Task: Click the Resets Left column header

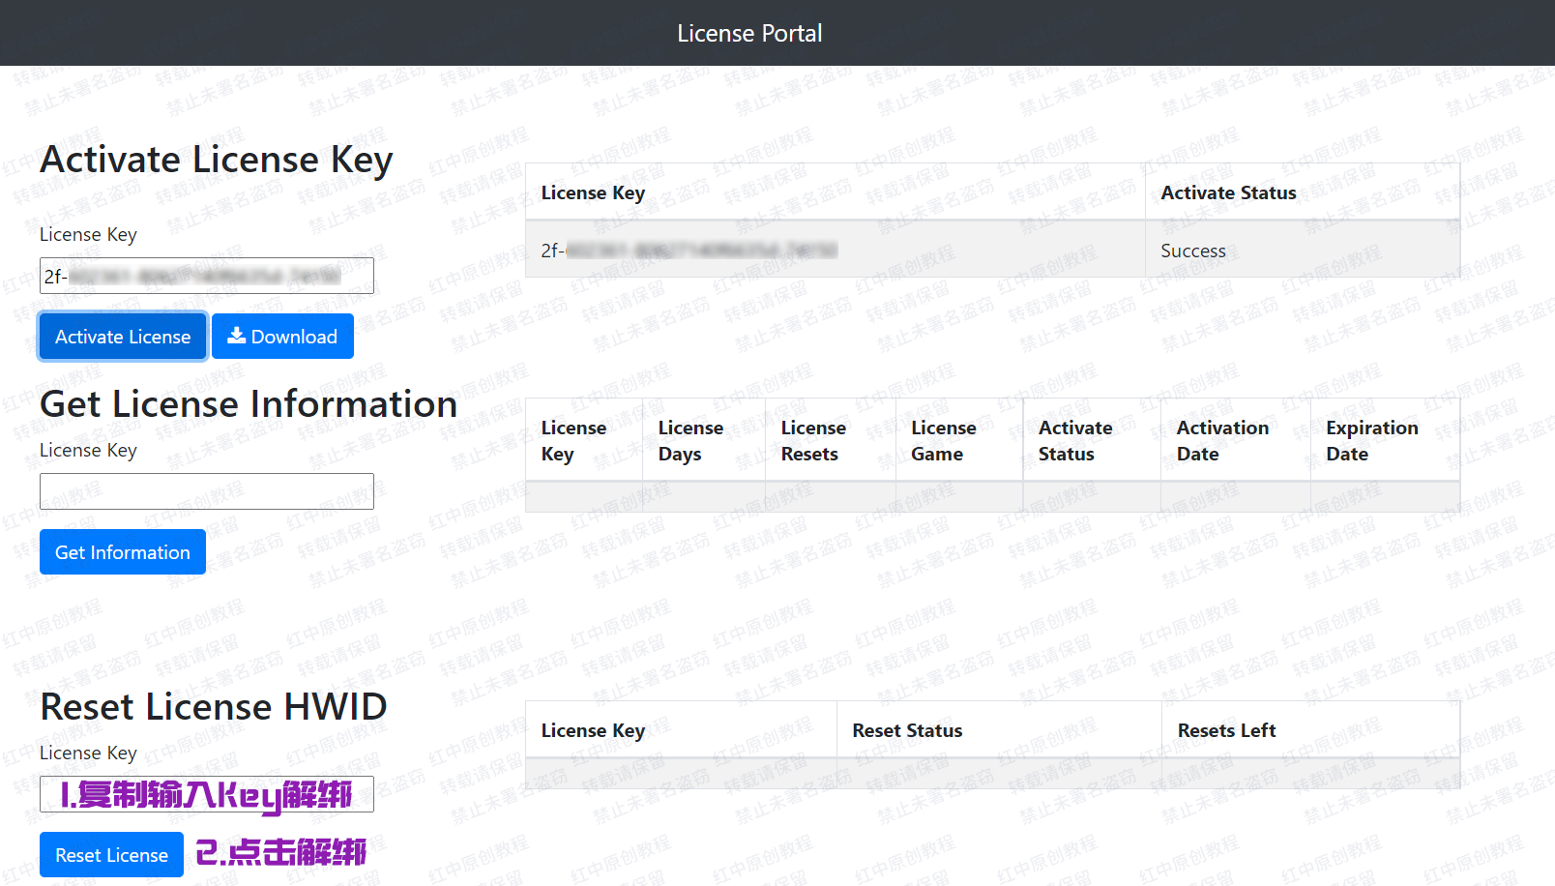Action: tap(1226, 730)
